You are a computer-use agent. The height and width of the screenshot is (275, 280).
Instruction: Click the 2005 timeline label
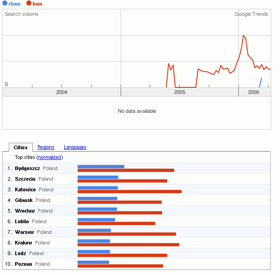[x=180, y=92]
